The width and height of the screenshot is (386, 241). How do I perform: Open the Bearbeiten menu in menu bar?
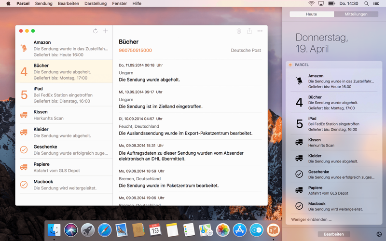pyautogui.click(x=69, y=3)
